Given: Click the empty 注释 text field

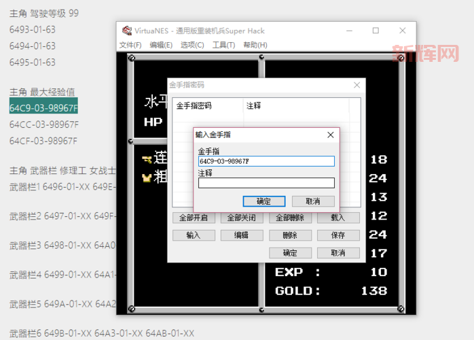Looking at the screenshot, I should pyautogui.click(x=266, y=183).
